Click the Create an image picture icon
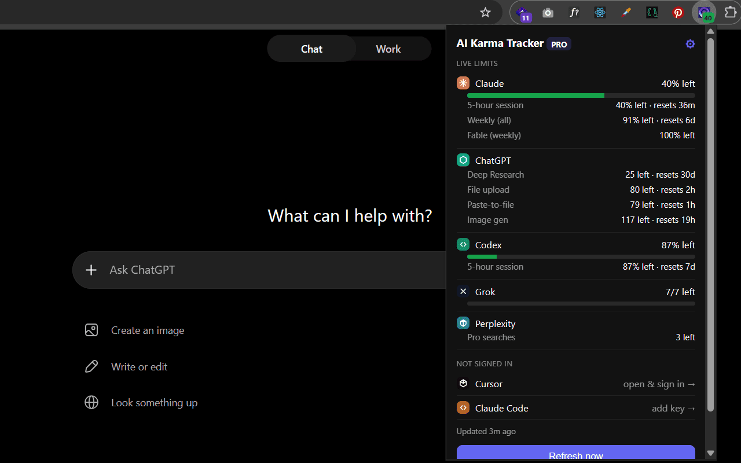The width and height of the screenshot is (741, 463). 91,330
